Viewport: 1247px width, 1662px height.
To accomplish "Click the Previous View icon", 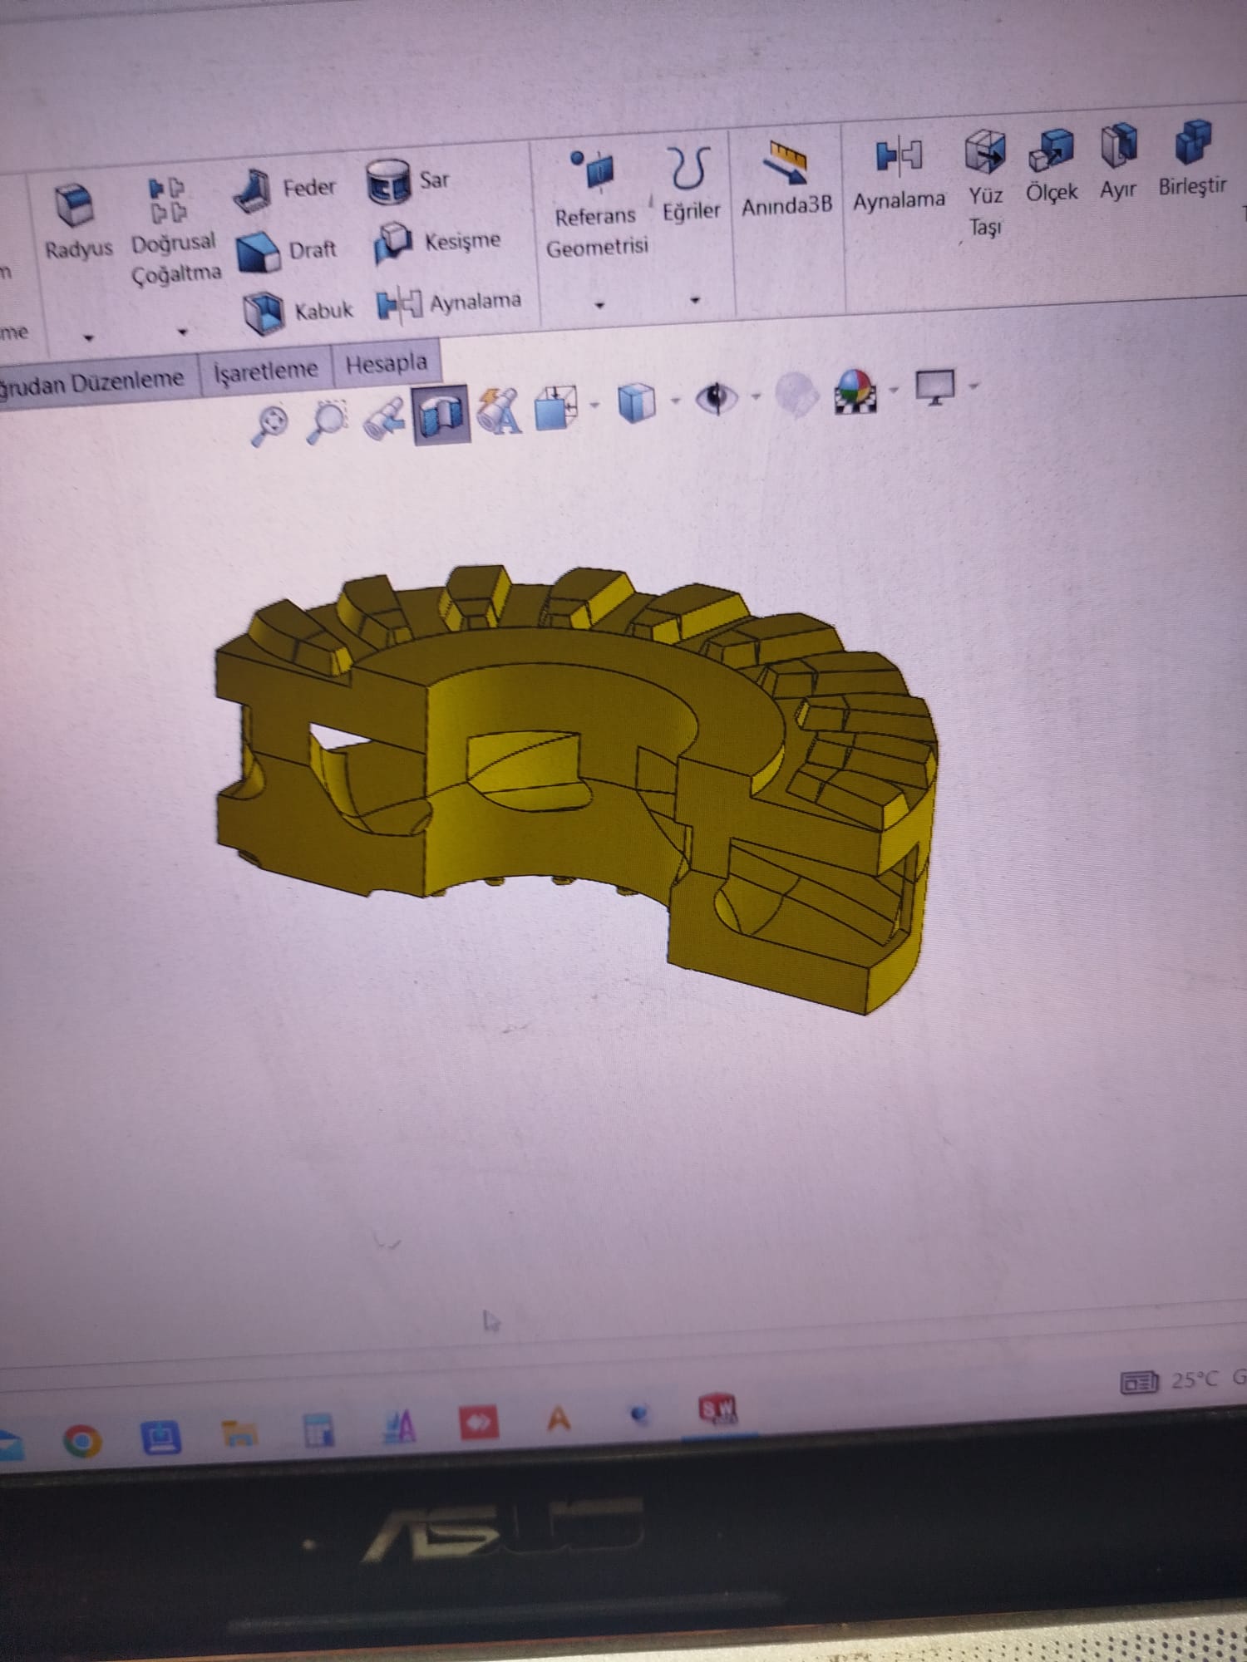I will coord(384,417).
